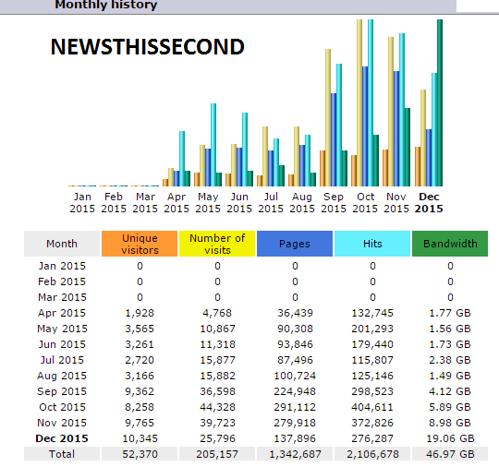
Task: Click Oct 2015 hits value 404,611
Action: [x=372, y=407]
